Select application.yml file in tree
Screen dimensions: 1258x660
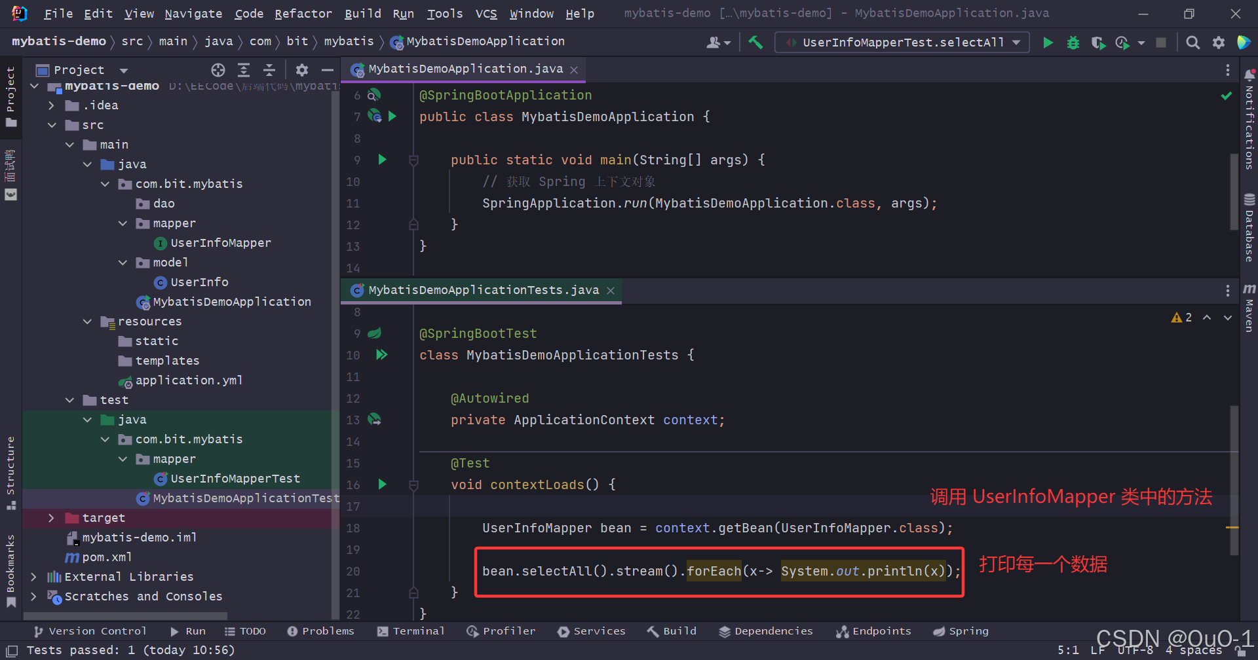click(x=189, y=380)
